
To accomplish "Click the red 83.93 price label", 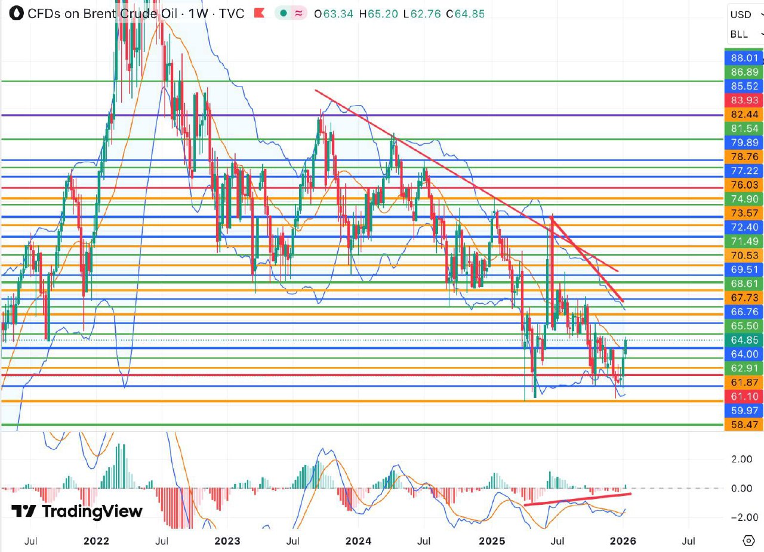I will [x=744, y=100].
